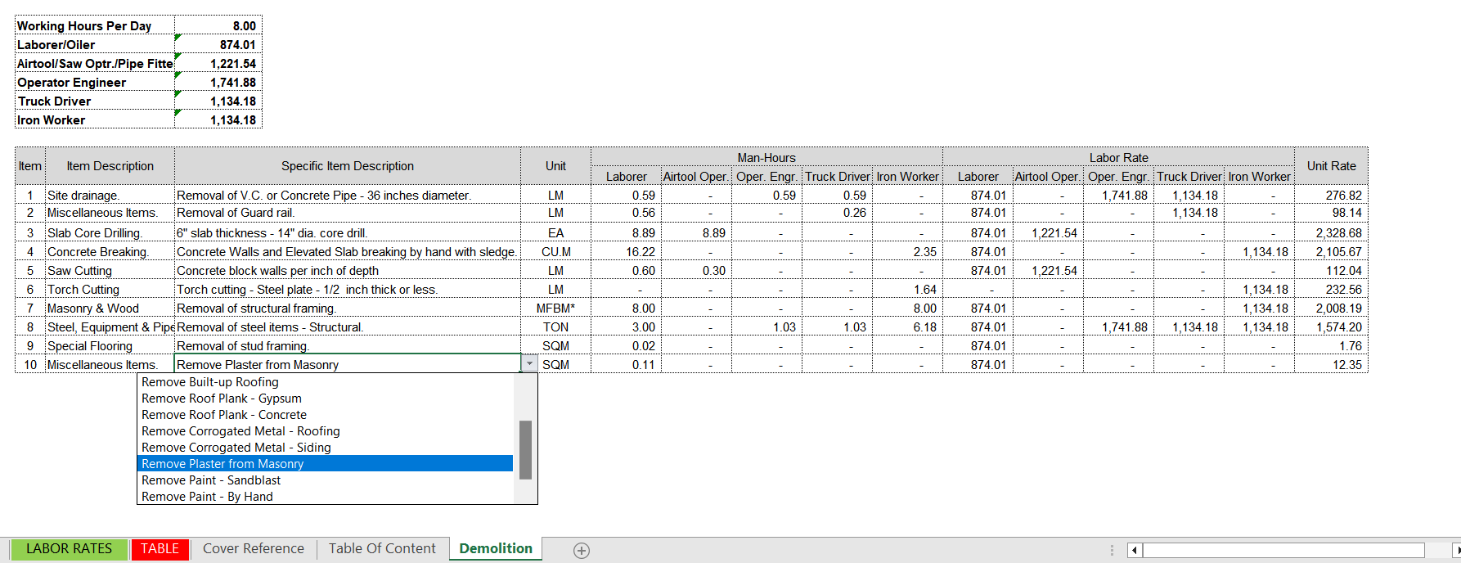Select the Demolition sheet tab
The width and height of the screenshot is (1461, 563).
pos(495,549)
